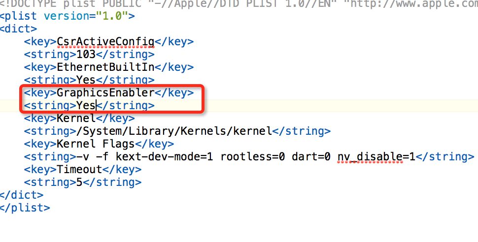Screen dimensions: 478x242
Task: Click the GraphicsEnabler key text
Action: [105, 93]
